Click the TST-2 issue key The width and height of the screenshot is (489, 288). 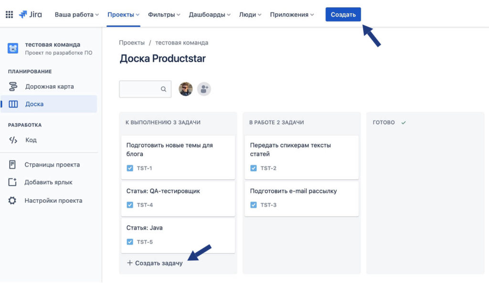point(268,168)
